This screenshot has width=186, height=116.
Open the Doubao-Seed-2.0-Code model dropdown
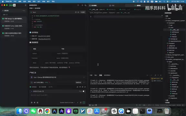click(x=67, y=102)
